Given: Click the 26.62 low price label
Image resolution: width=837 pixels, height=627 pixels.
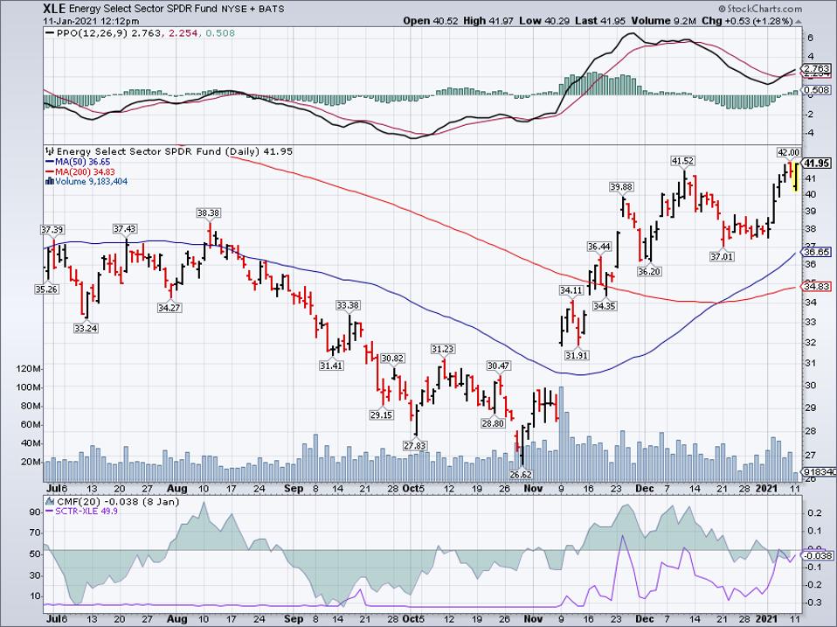Looking at the screenshot, I should [x=521, y=474].
